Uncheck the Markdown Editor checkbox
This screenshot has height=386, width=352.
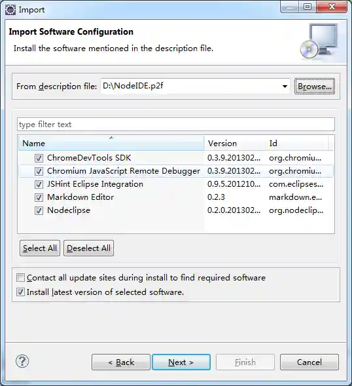click(39, 197)
